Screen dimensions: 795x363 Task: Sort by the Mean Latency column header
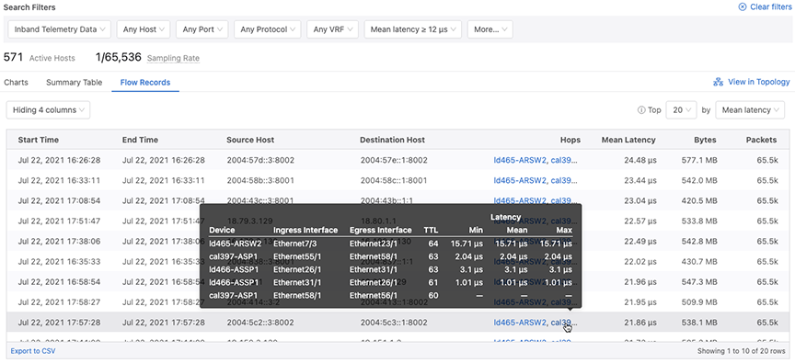click(x=628, y=140)
